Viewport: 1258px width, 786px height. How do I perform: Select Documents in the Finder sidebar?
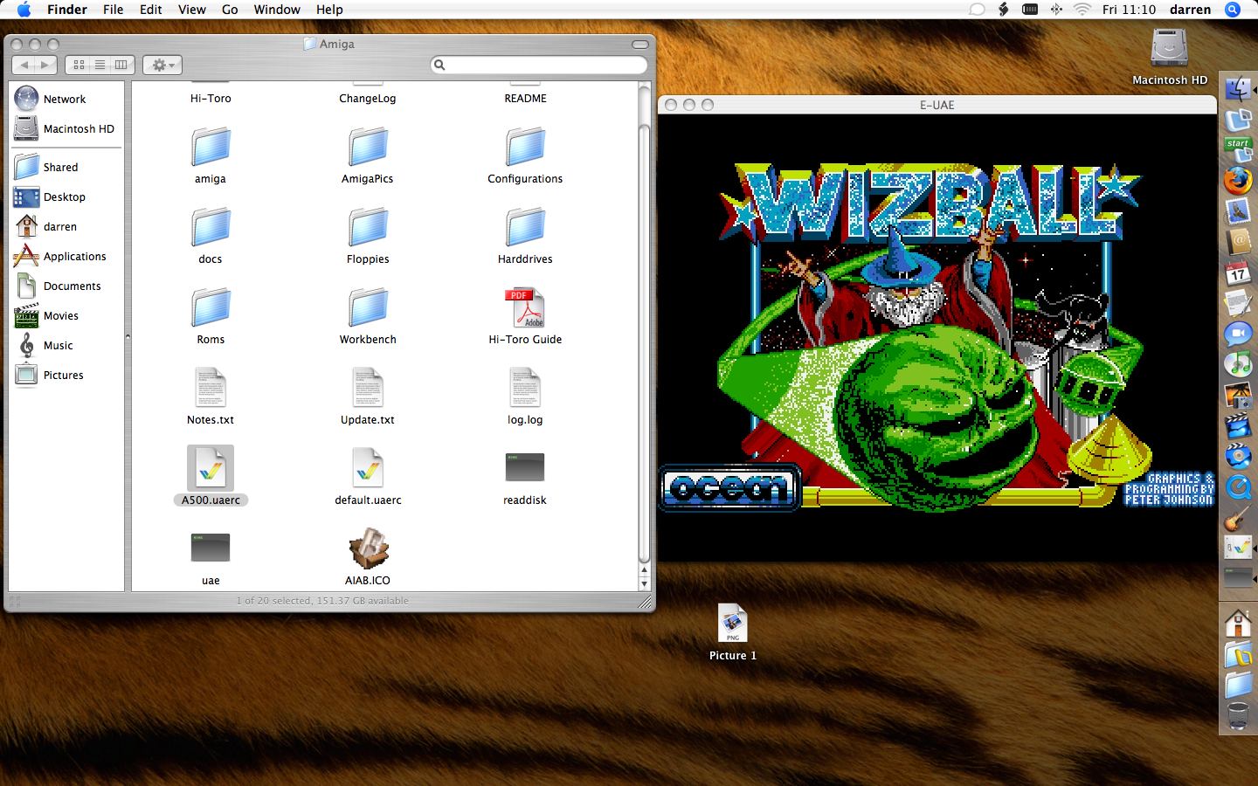click(x=66, y=286)
